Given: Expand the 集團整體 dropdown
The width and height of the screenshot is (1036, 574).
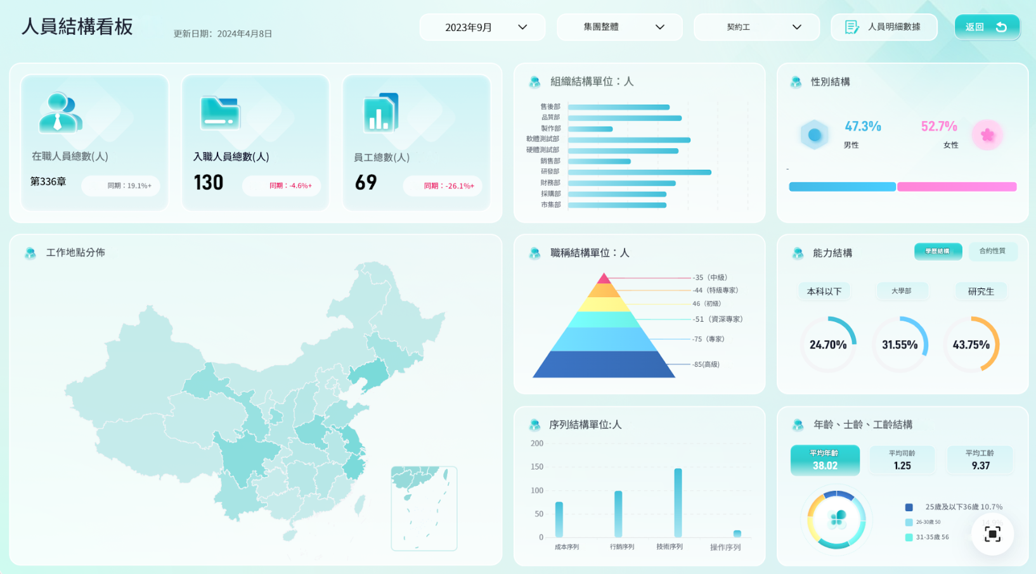Looking at the screenshot, I should click(619, 27).
